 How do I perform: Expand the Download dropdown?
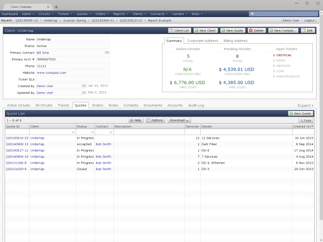[179, 120]
